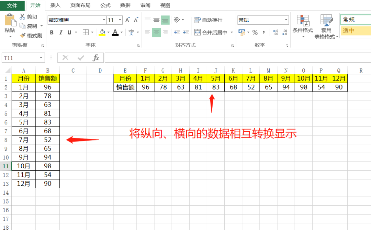Apply comma style number format
The image size is (371, 230).
(263, 33)
